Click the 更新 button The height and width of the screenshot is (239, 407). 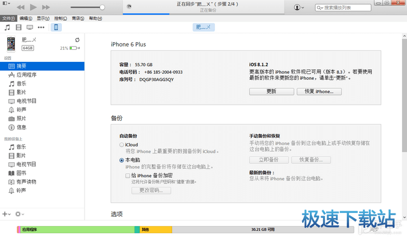(x=271, y=92)
